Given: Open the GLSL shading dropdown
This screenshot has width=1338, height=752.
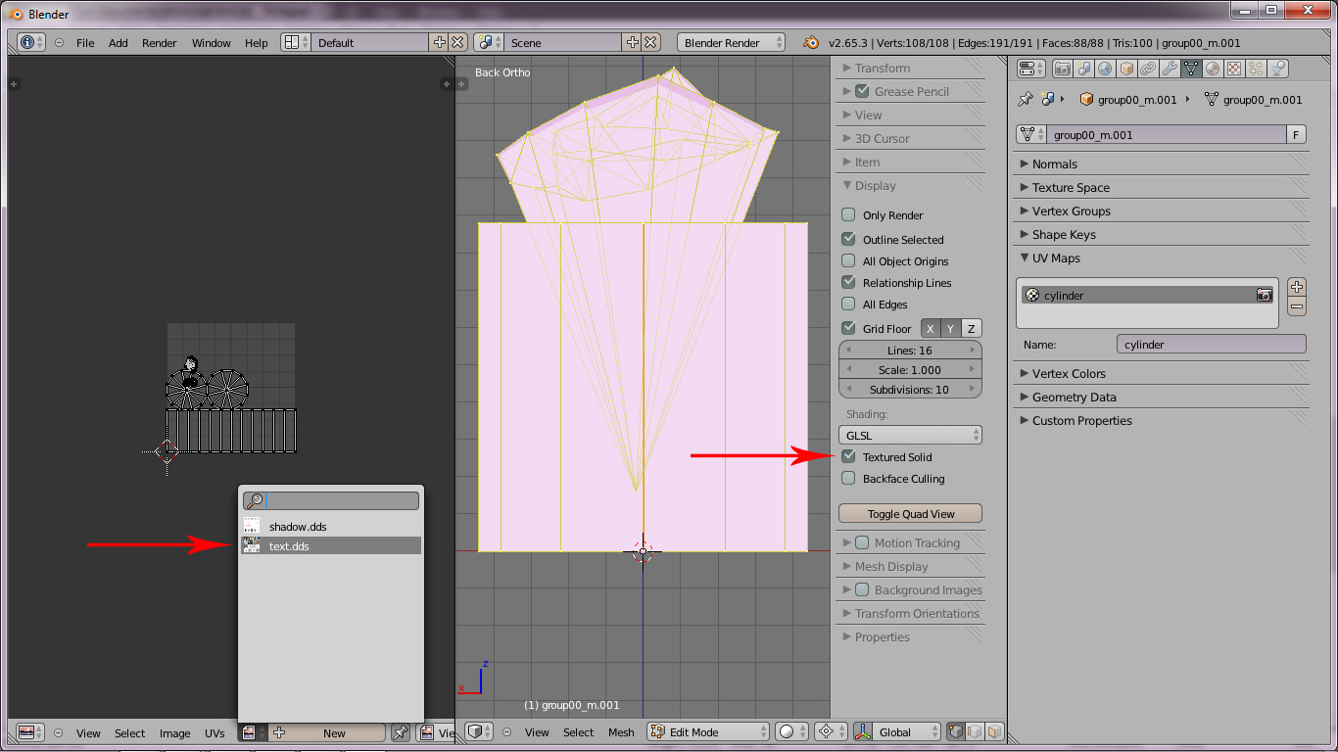Looking at the screenshot, I should click(x=910, y=435).
